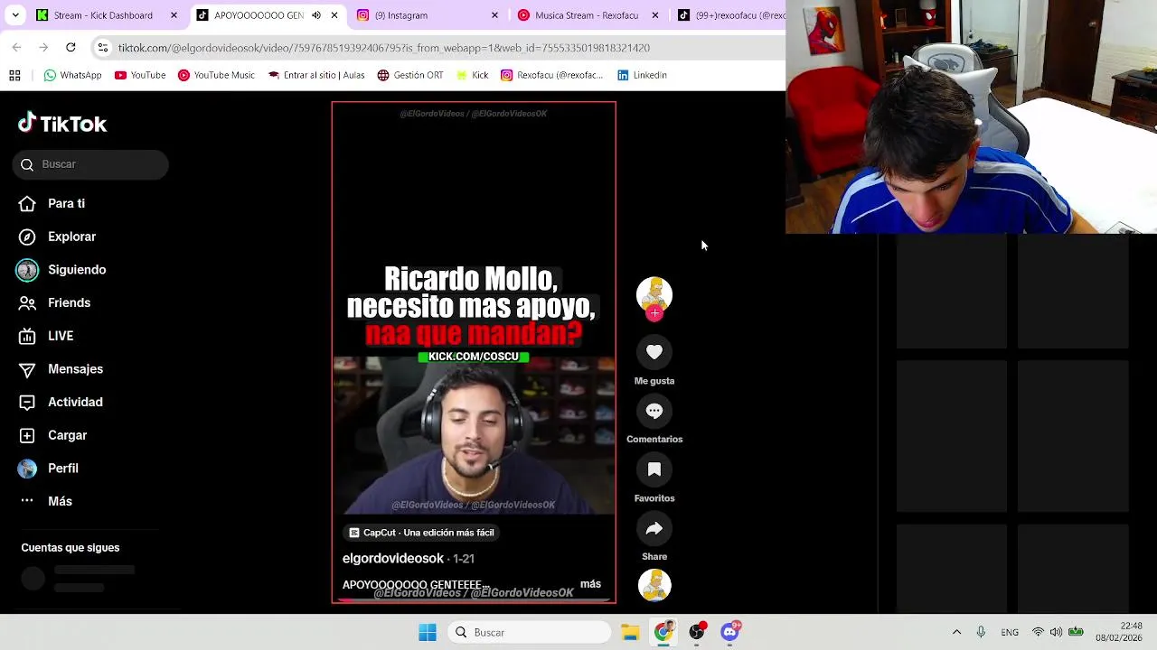Screen dimensions: 1157x650
Task: Open the volume tray icon
Action: click(1056, 633)
